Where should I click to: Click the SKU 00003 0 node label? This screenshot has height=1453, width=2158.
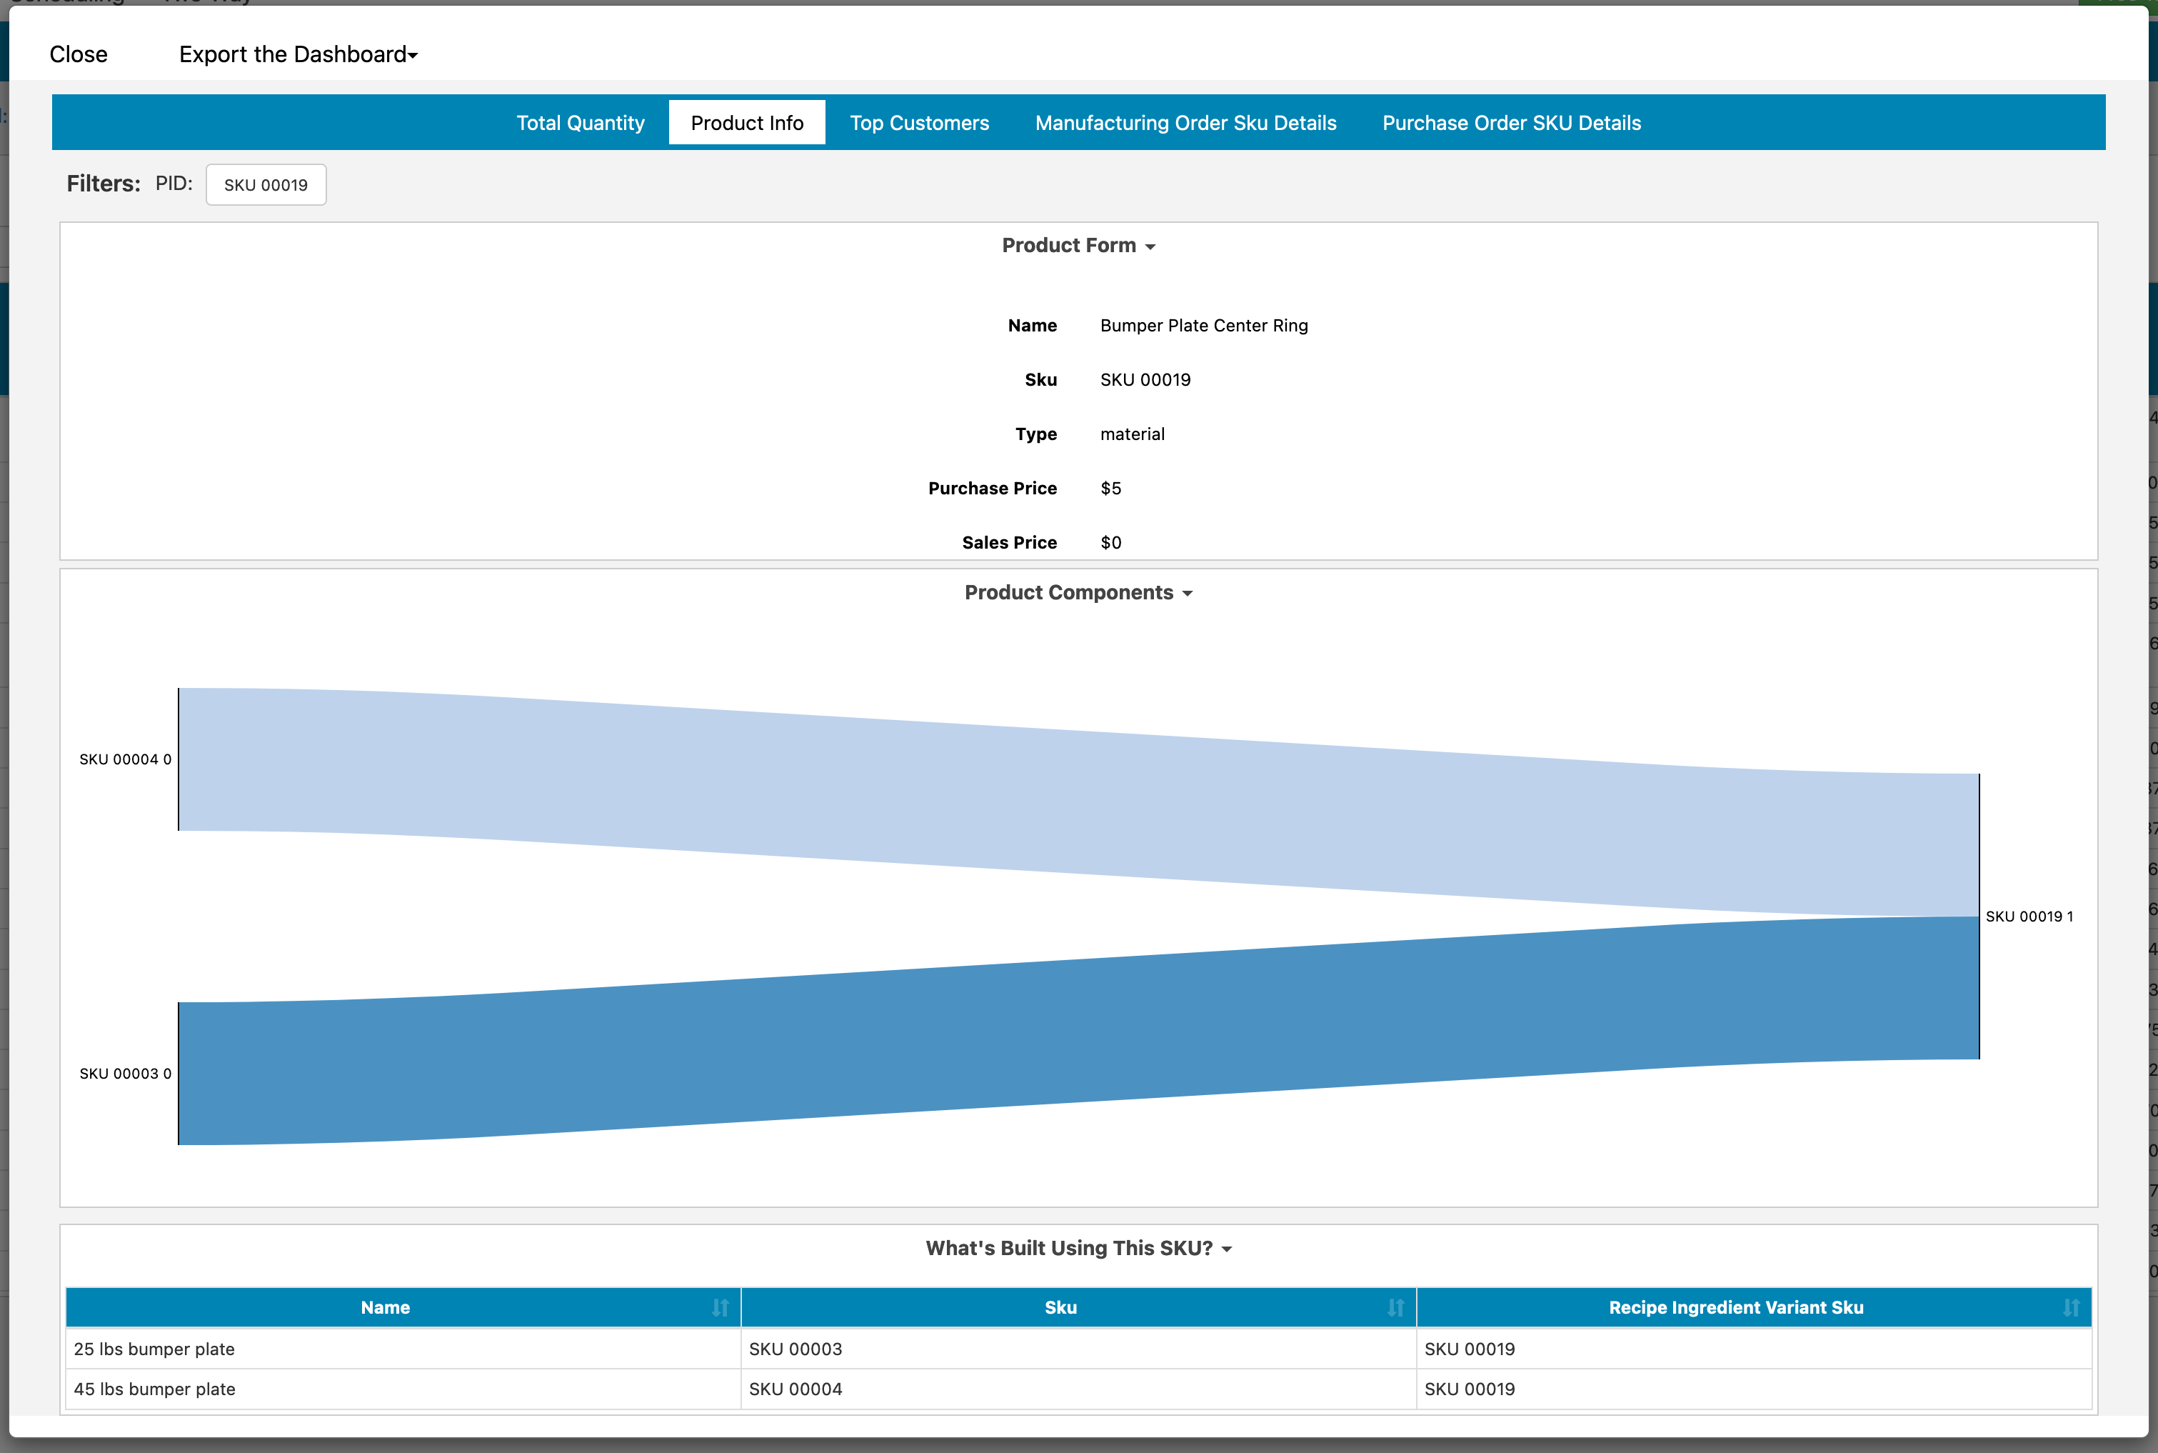pos(125,1073)
